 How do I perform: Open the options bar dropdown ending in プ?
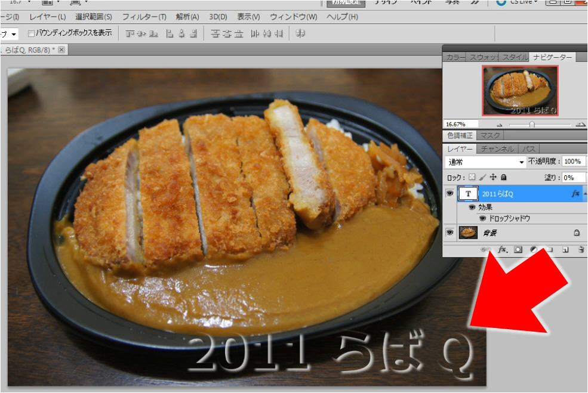(x=9, y=34)
